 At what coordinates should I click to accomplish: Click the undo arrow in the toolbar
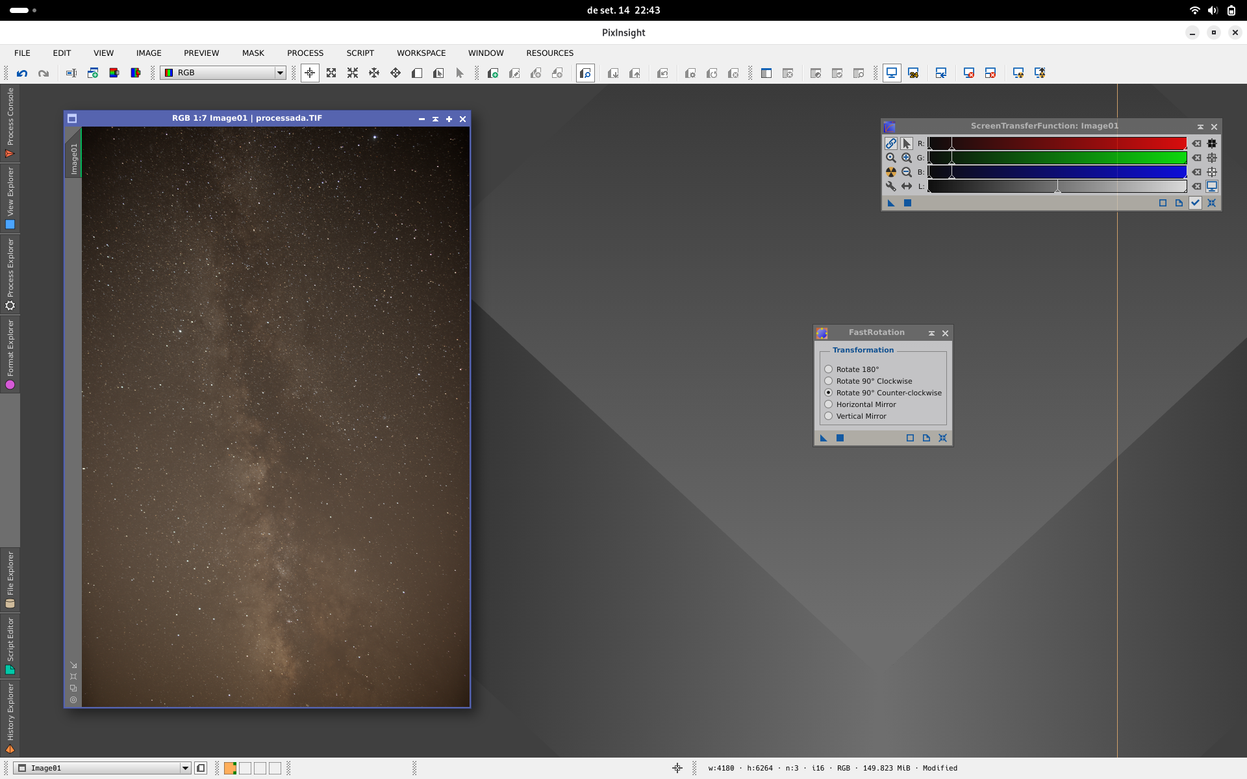(x=22, y=73)
